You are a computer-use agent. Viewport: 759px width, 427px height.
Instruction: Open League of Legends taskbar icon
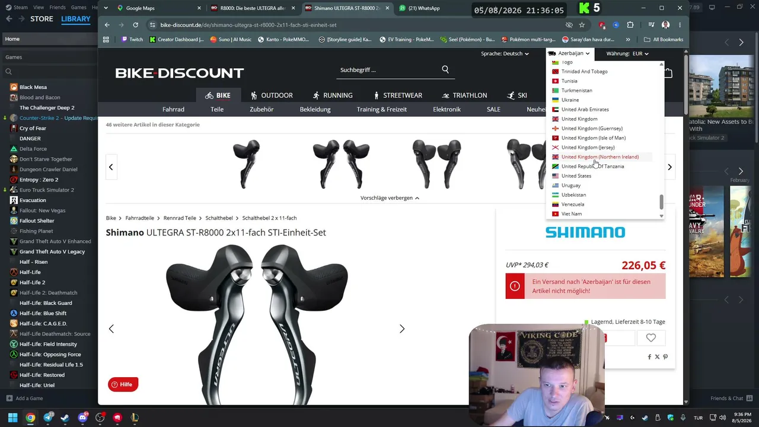pyautogui.click(x=135, y=418)
